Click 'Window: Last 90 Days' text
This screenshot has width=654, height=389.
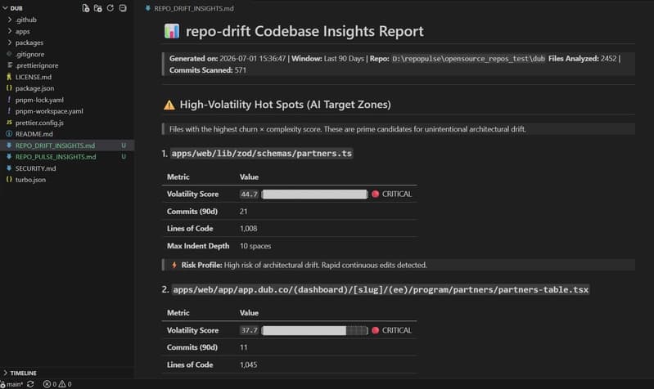pyautogui.click(x=328, y=59)
